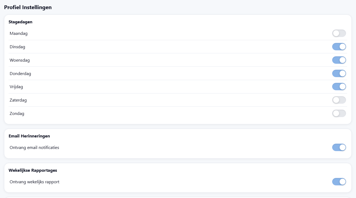
Task: Click the "Ontvang wekelijks rapport" label
Action: pos(34,182)
